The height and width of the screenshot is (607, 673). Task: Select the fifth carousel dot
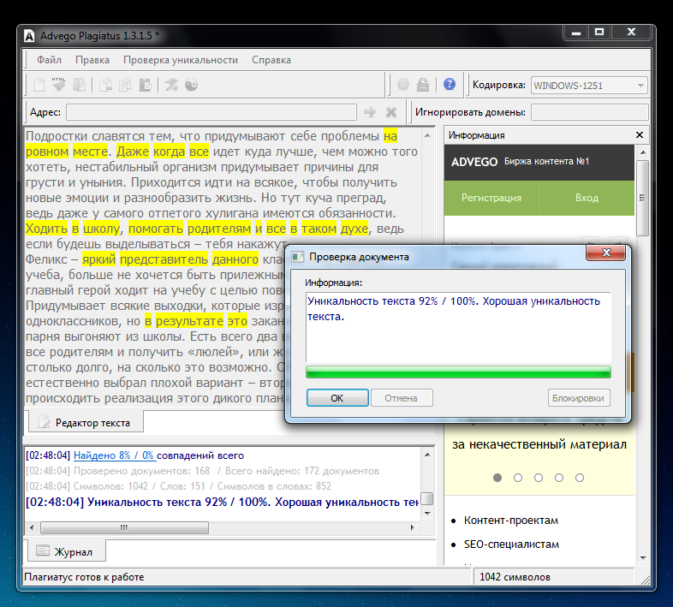(x=580, y=478)
